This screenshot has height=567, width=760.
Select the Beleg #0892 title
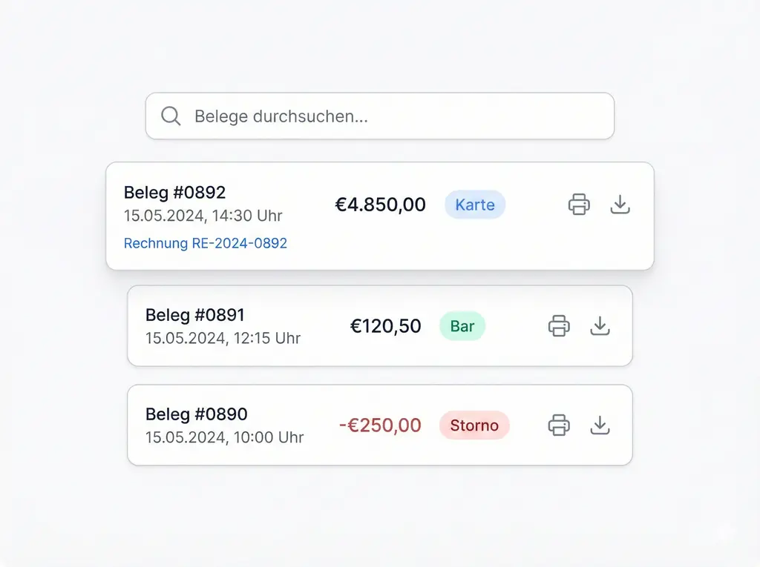tap(174, 193)
